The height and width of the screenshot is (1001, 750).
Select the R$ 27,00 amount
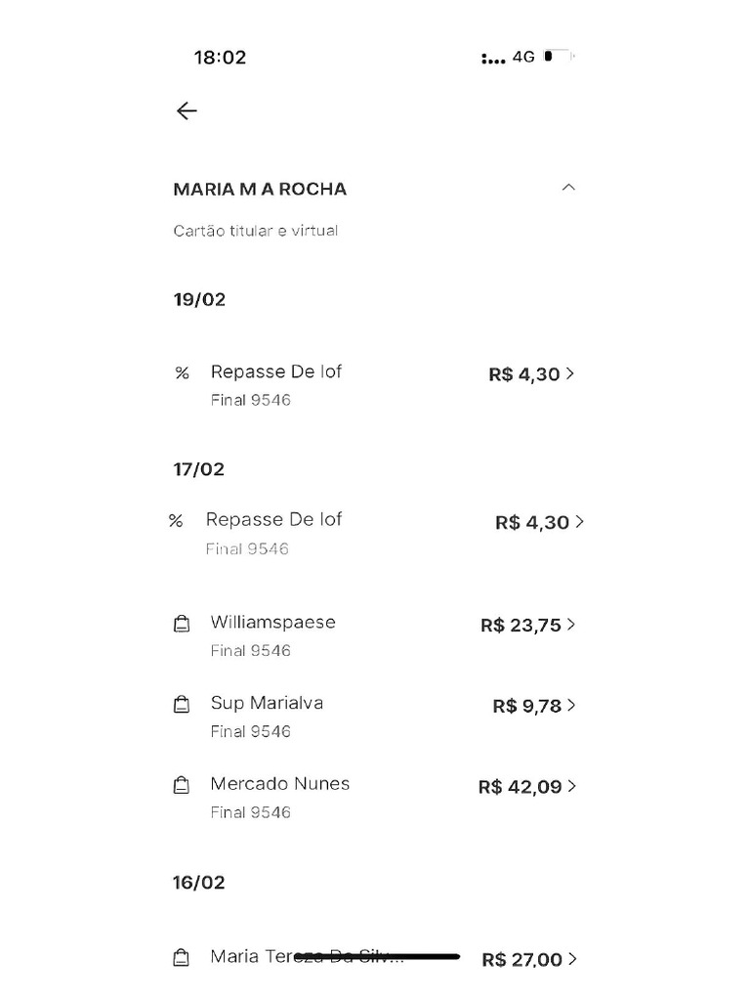[x=521, y=960]
